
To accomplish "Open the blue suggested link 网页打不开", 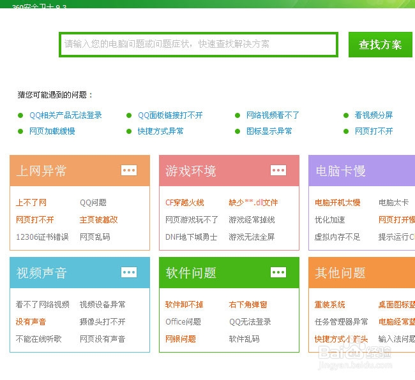I will click(x=373, y=131).
